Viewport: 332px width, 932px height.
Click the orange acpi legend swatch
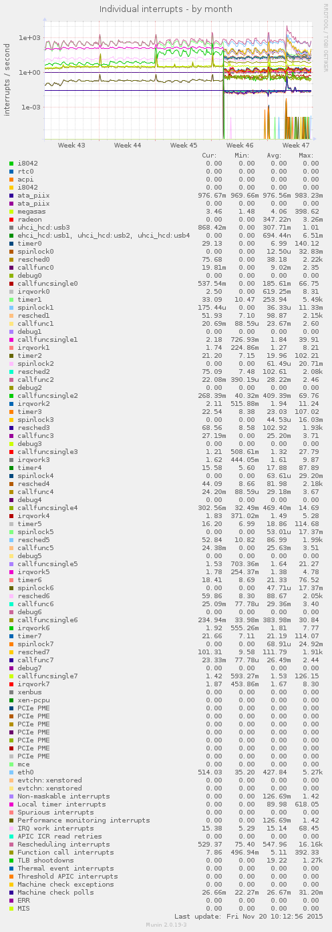click(x=11, y=180)
